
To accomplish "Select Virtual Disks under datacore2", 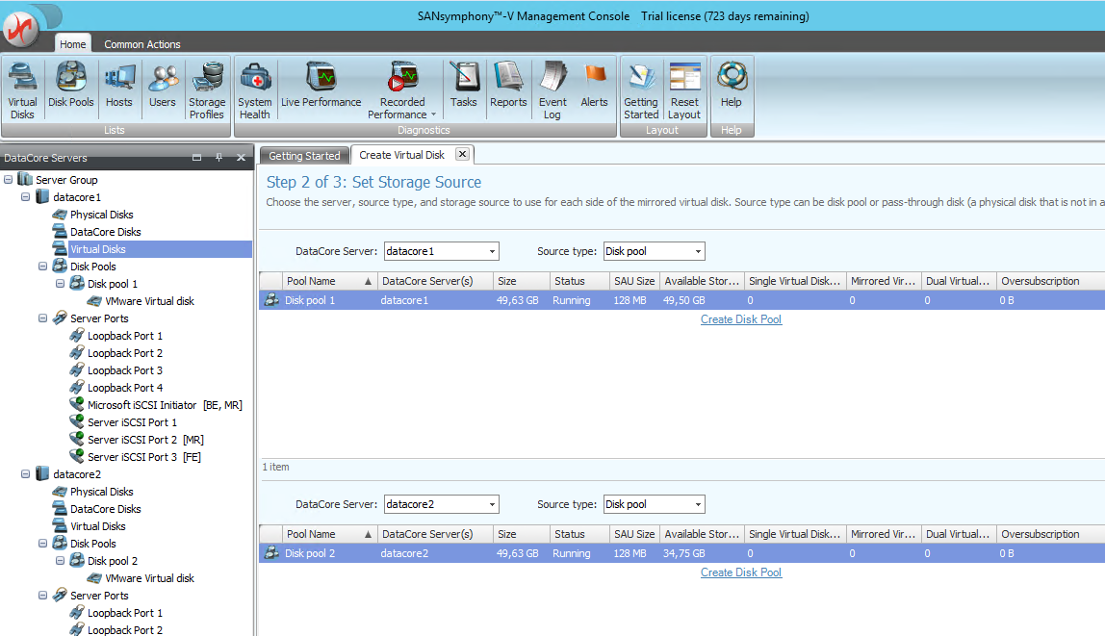I will click(x=97, y=526).
